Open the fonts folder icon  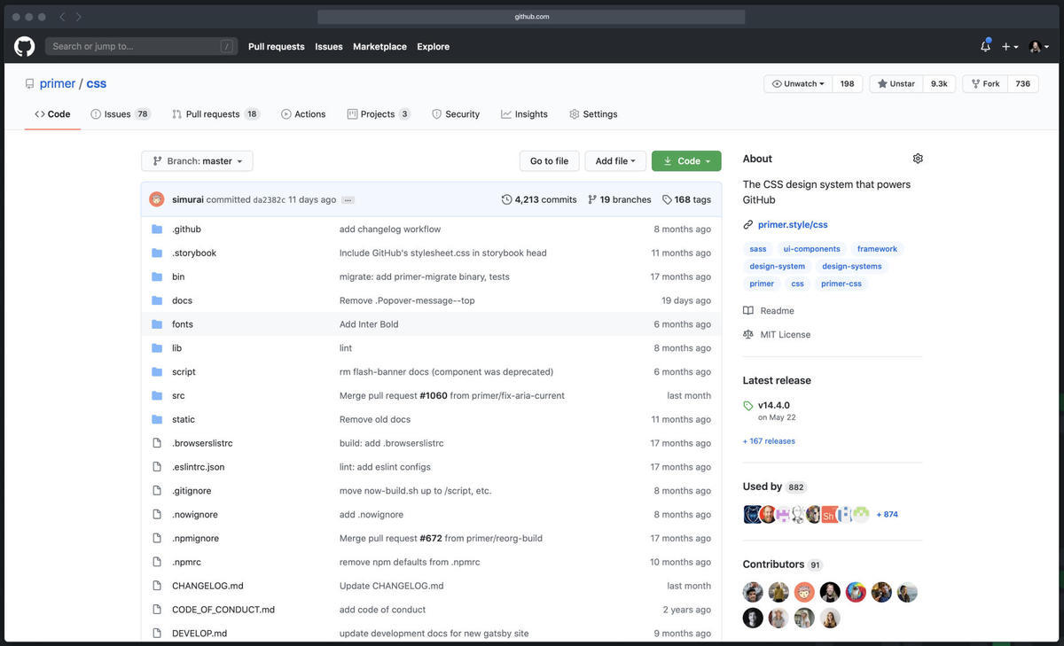(x=157, y=324)
